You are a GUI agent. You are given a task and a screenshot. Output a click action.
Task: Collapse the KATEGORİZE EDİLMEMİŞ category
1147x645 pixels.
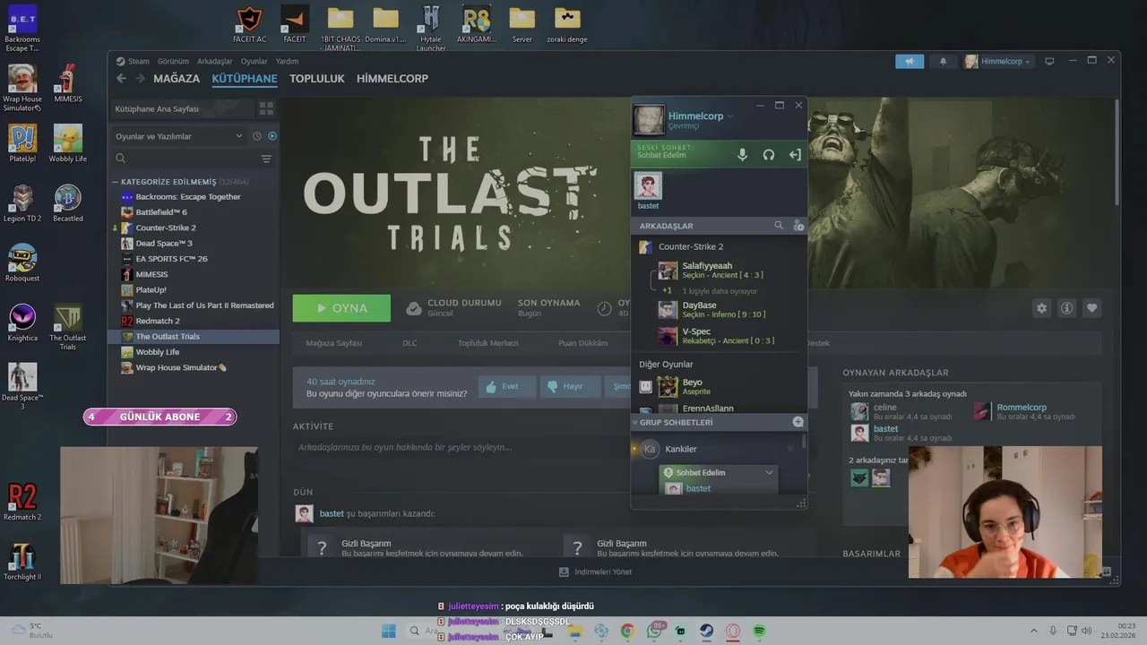116,182
